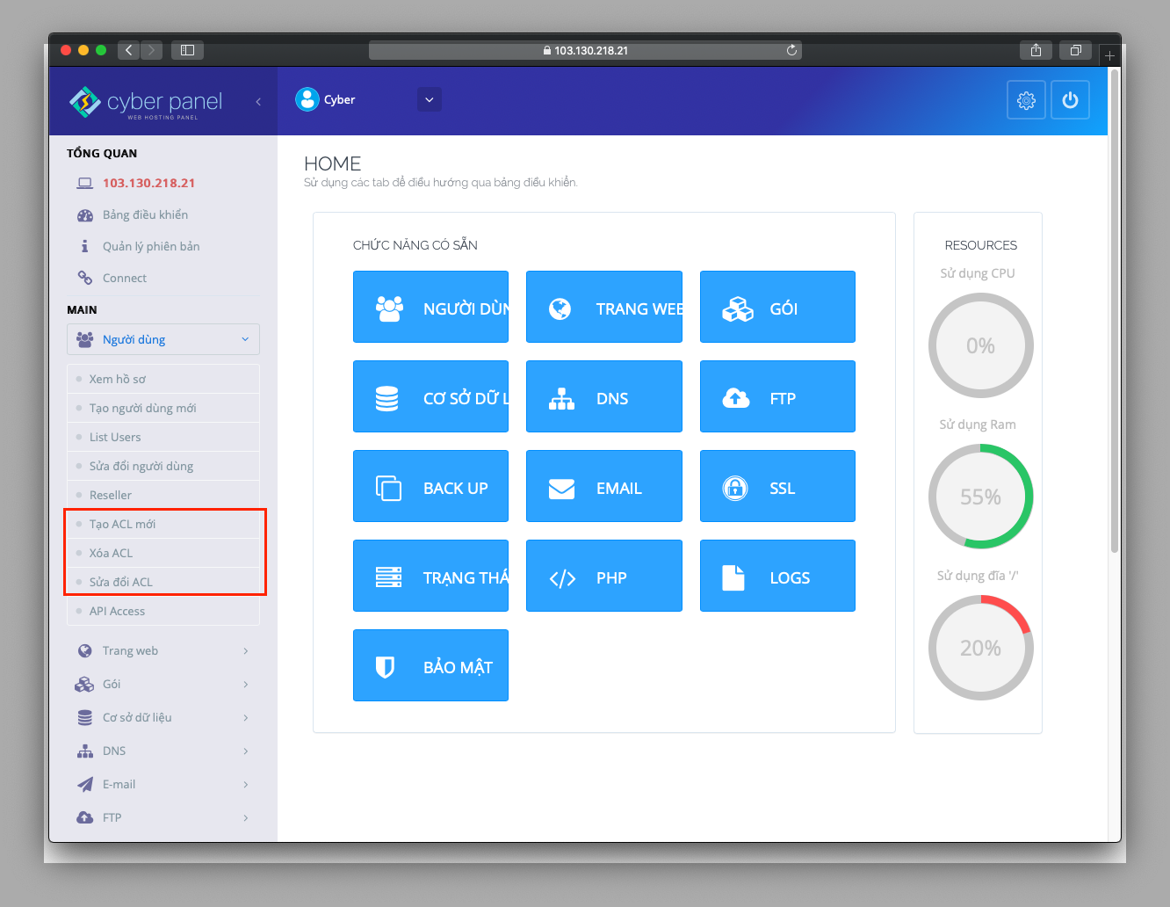Click the disk usage 20% gauge
This screenshot has height=907, width=1170.
[x=980, y=648]
